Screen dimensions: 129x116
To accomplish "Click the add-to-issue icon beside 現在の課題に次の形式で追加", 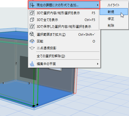I will coord(32,5).
